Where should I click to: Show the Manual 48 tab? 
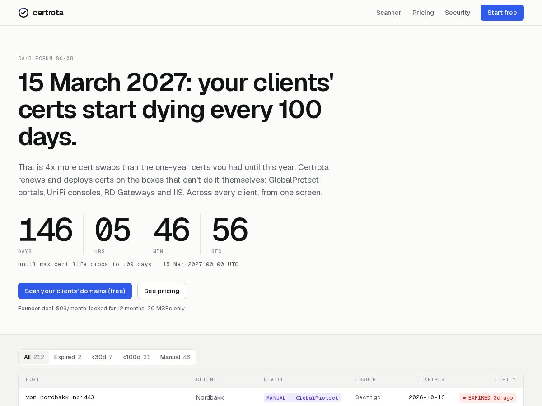(175, 357)
